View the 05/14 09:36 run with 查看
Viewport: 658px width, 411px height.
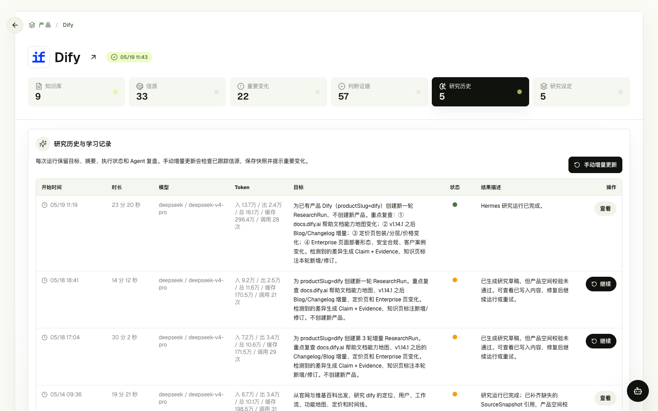coord(605,398)
